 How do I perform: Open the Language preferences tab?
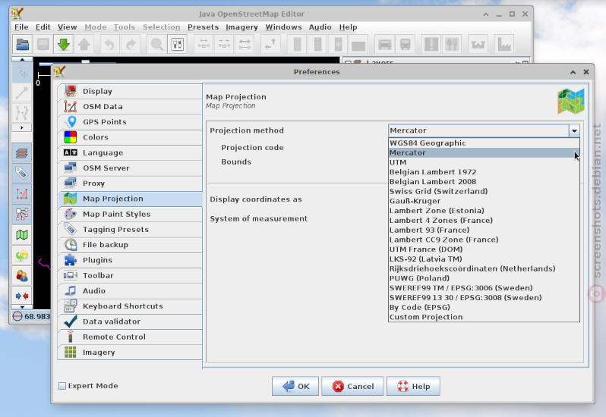pos(131,152)
